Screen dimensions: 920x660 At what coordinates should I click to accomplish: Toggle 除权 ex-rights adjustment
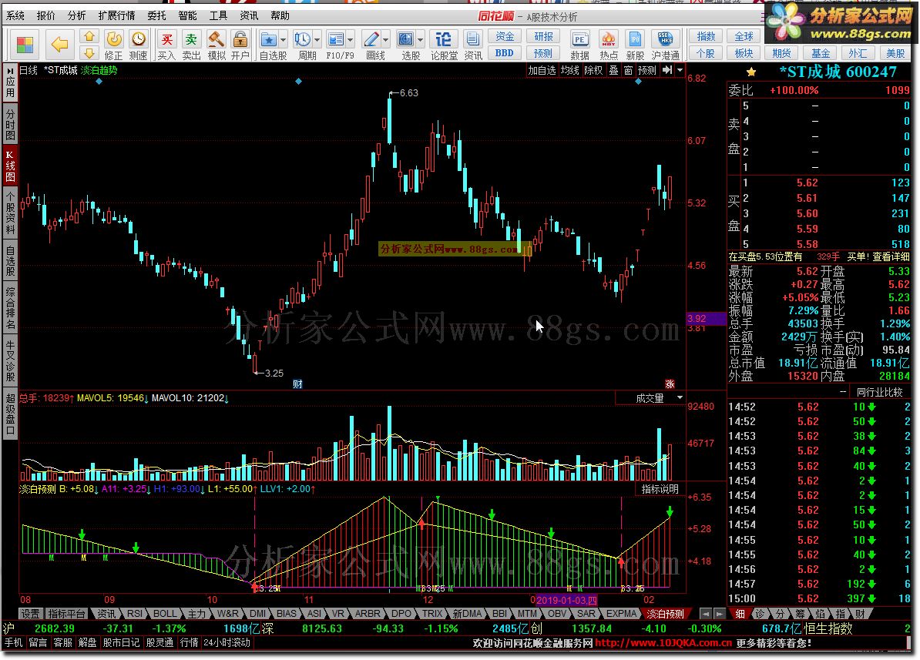[x=593, y=70]
